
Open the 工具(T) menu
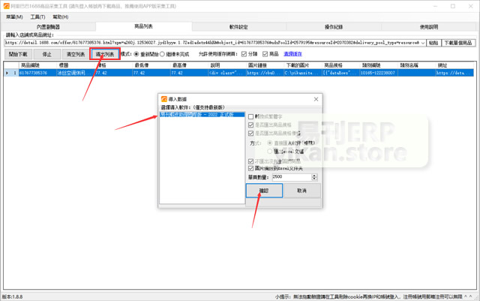coord(38,16)
